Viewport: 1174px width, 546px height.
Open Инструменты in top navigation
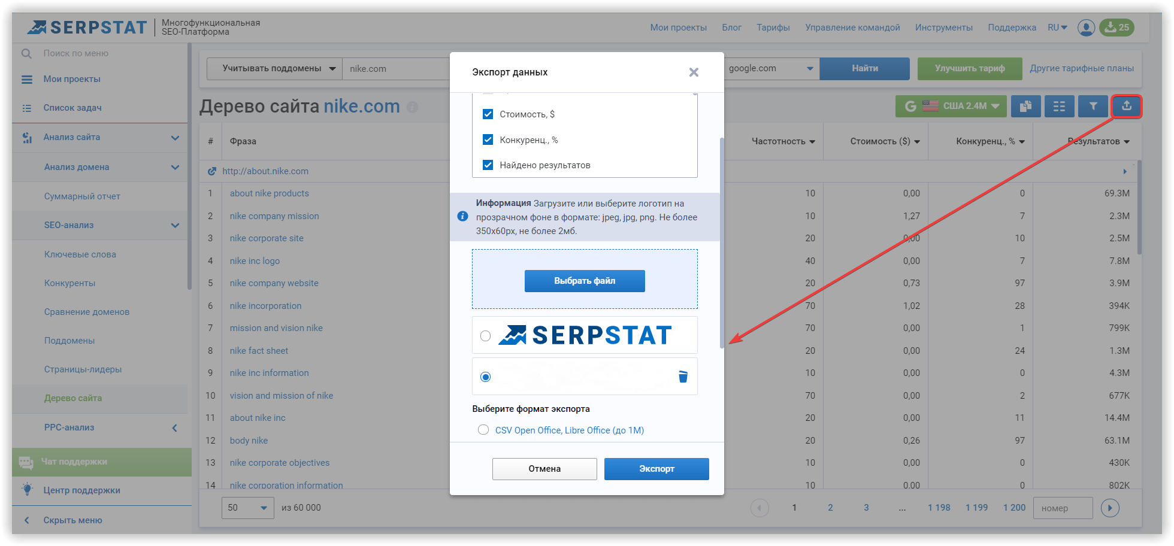[x=943, y=28]
